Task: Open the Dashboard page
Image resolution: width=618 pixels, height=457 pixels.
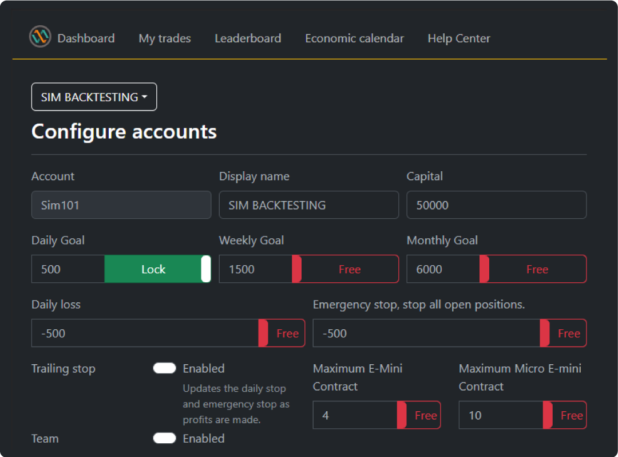Action: [86, 38]
